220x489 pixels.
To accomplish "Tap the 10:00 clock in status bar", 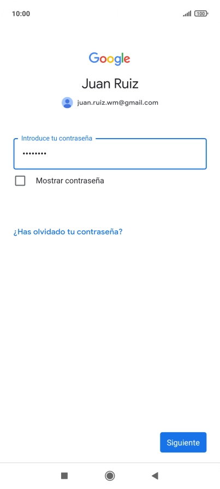I will [x=21, y=14].
